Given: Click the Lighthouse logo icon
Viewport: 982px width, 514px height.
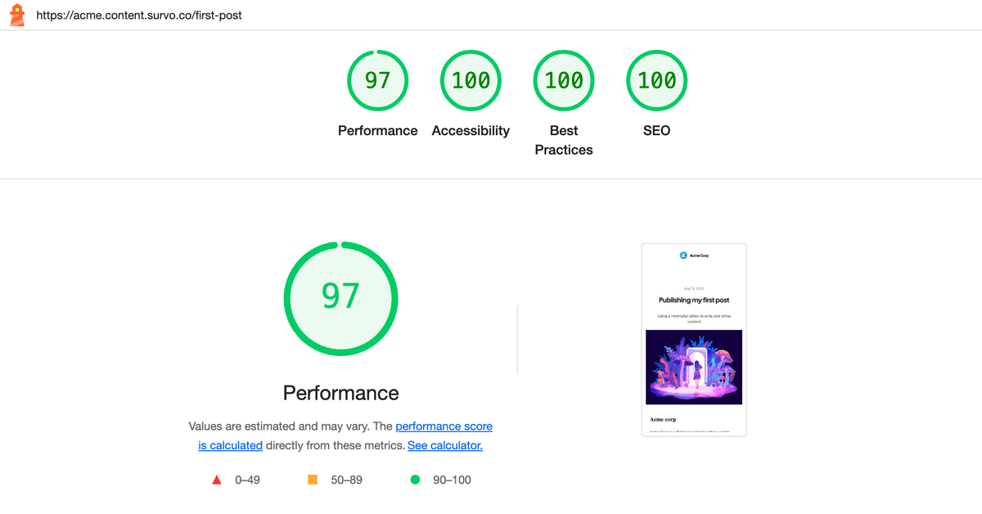Looking at the screenshot, I should [16, 14].
